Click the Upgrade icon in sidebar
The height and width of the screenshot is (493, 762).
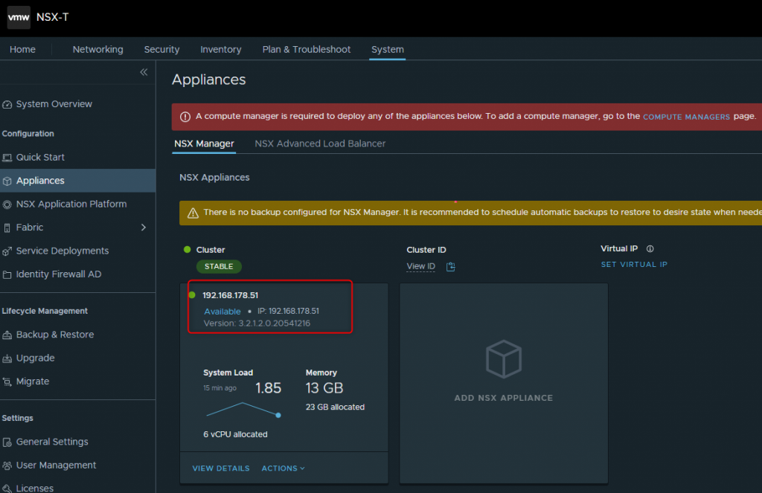tap(7, 358)
